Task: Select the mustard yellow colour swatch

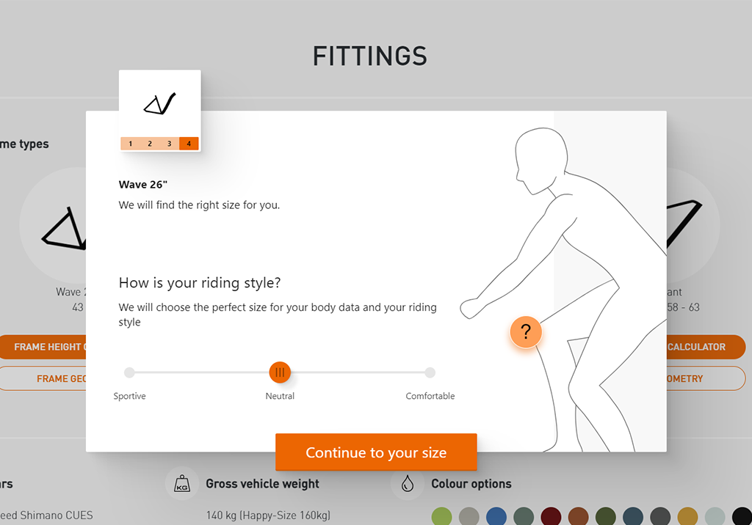Action: coord(687,516)
